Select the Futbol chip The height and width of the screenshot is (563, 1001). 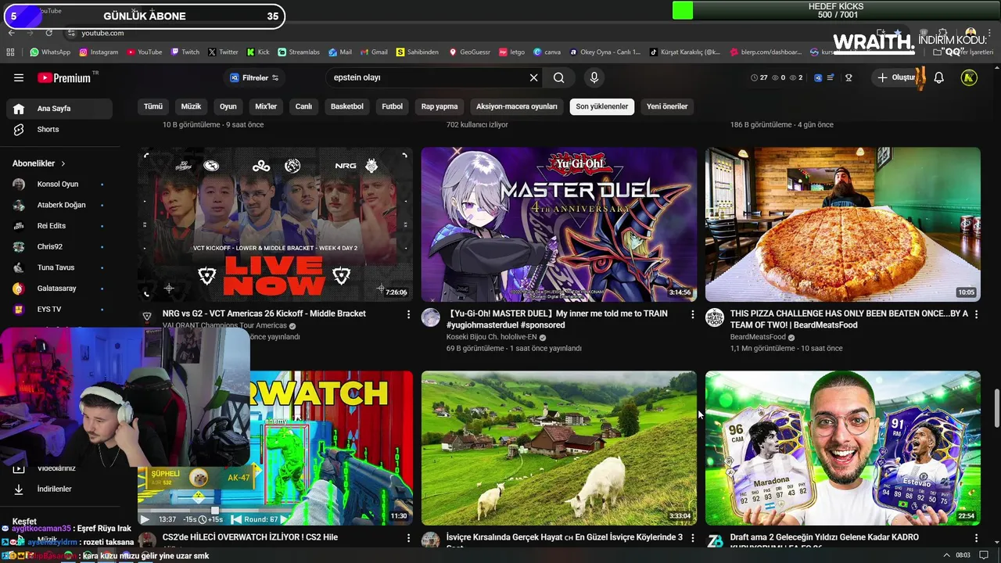click(392, 106)
